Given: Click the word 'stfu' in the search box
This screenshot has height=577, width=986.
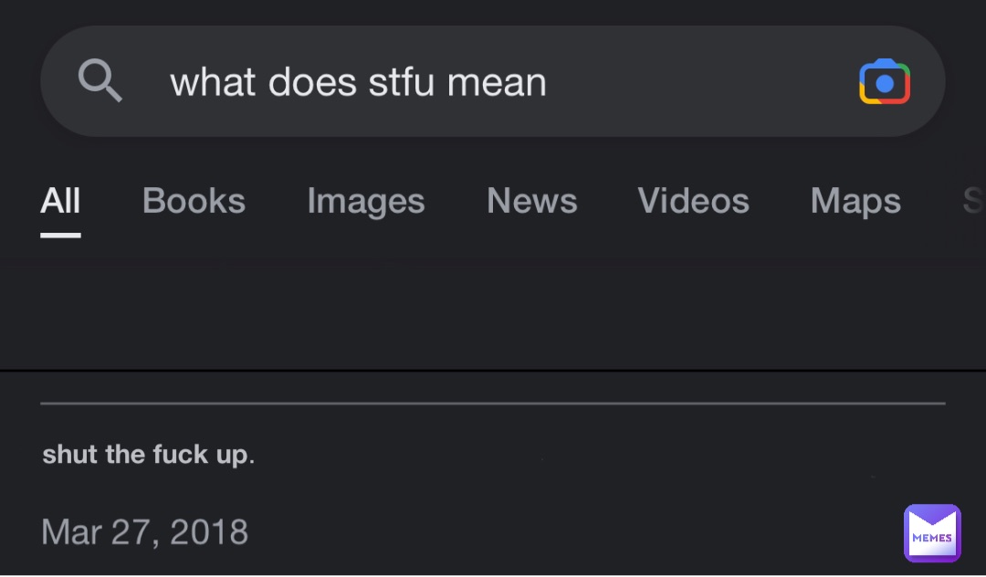Looking at the screenshot, I should click(x=401, y=82).
